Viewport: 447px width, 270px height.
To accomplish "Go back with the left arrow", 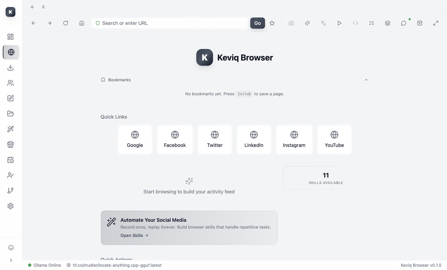I will pyautogui.click(x=34, y=23).
